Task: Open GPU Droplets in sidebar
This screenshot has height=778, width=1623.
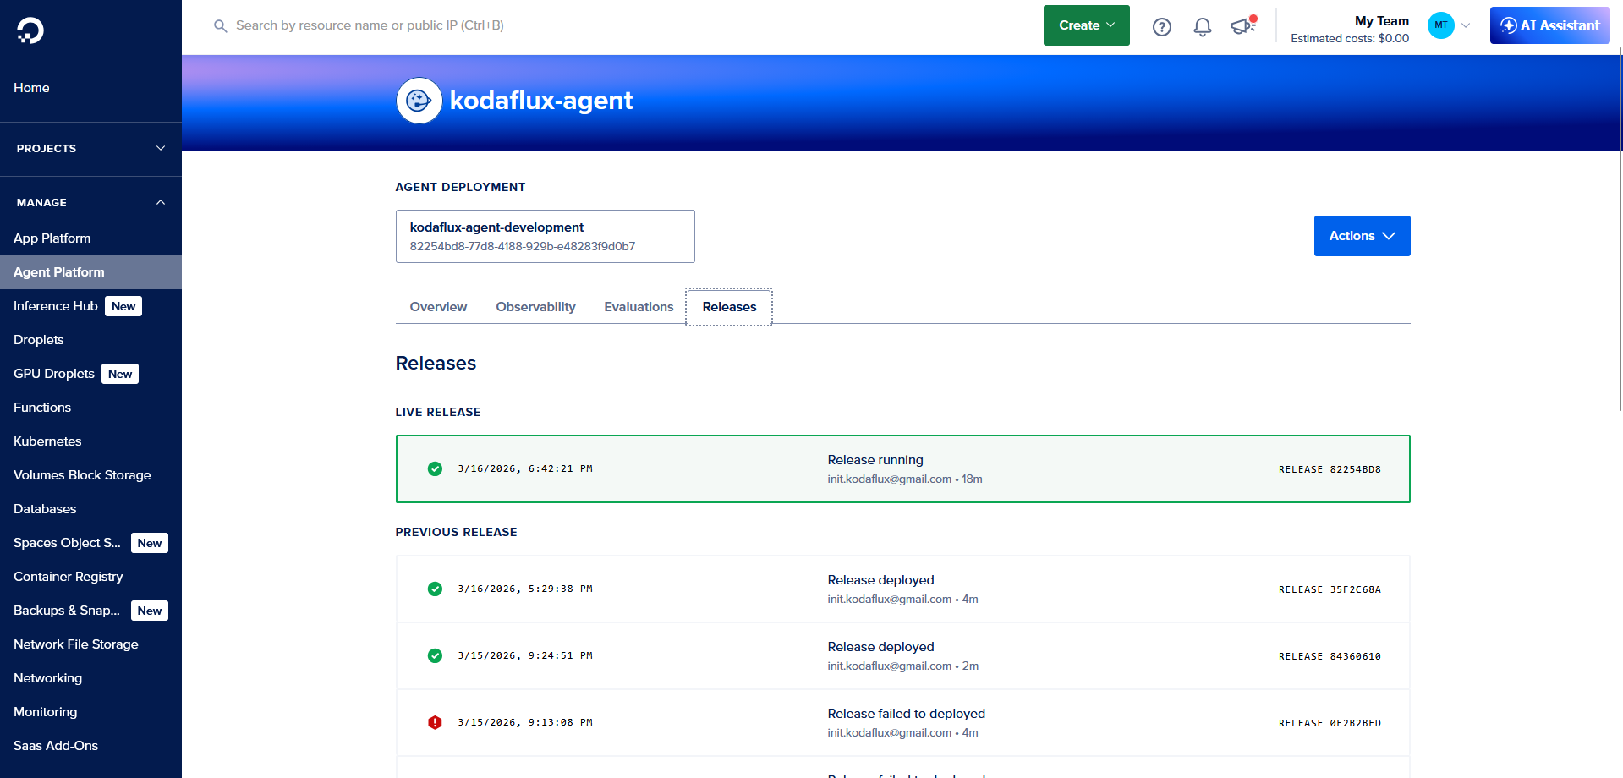Action: [54, 374]
